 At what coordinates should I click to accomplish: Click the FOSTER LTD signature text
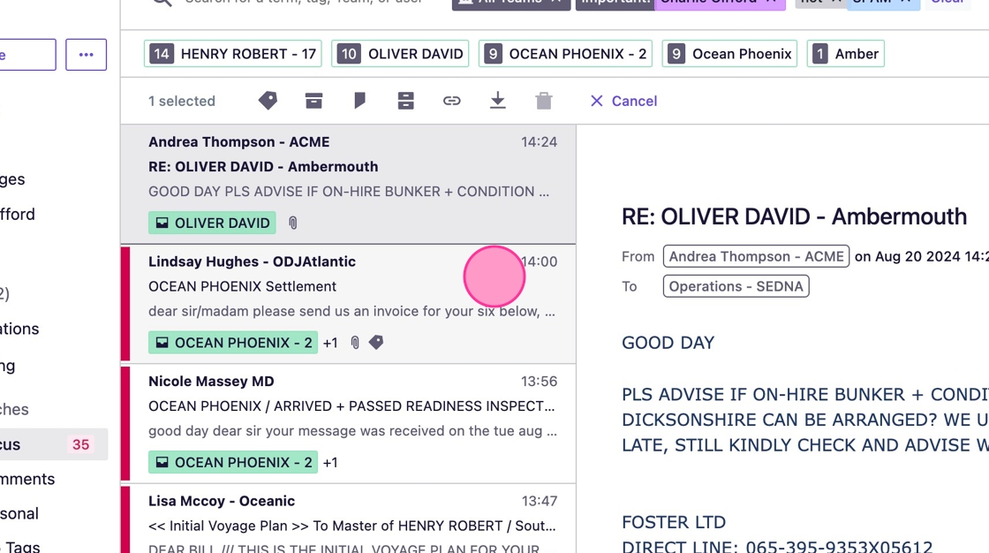[674, 522]
